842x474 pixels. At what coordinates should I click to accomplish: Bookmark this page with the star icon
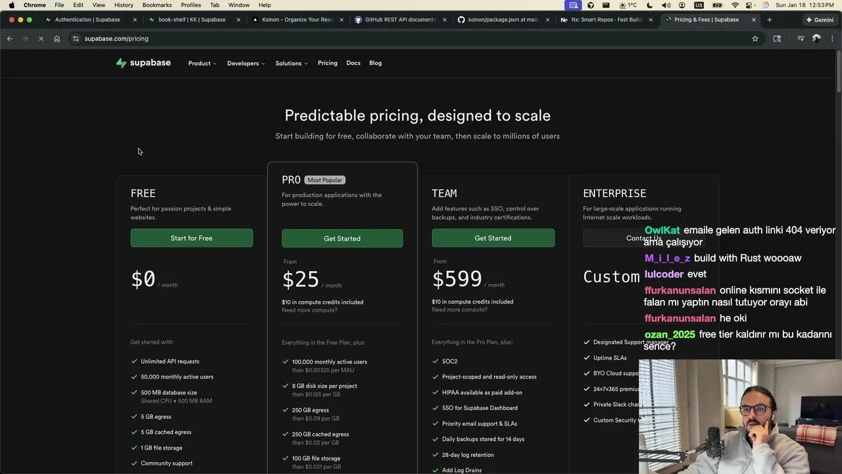point(755,39)
